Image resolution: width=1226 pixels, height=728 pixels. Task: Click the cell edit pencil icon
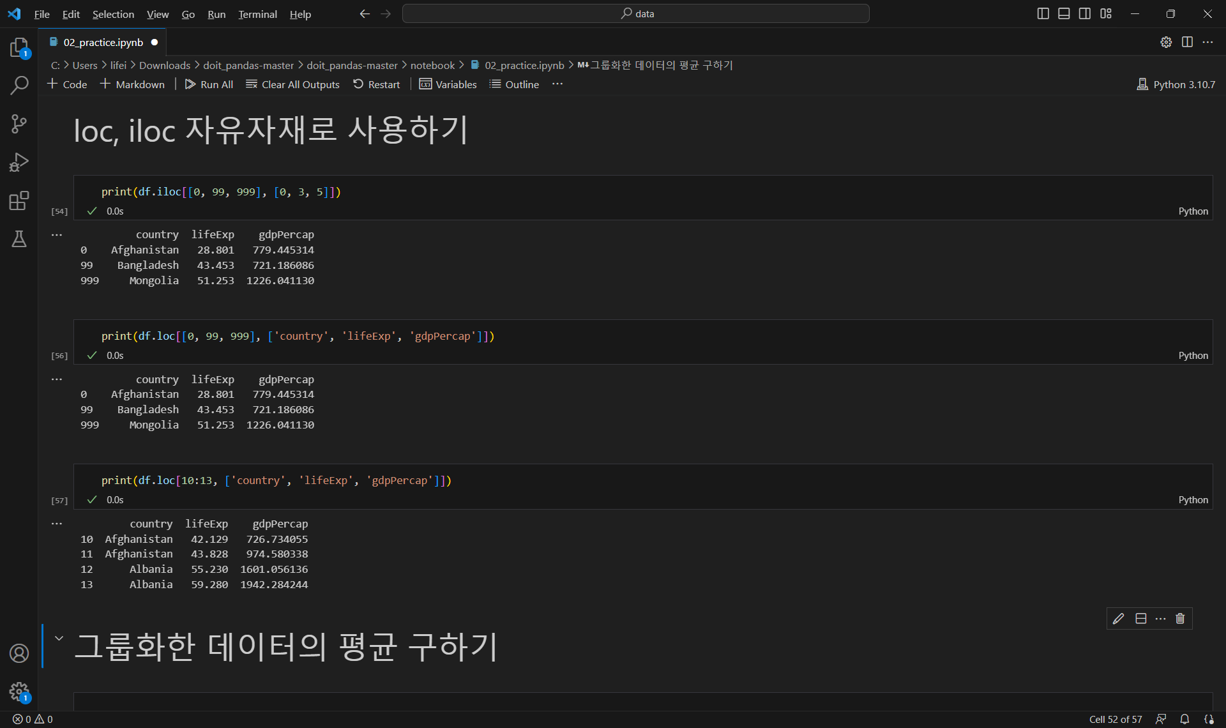[1118, 618]
